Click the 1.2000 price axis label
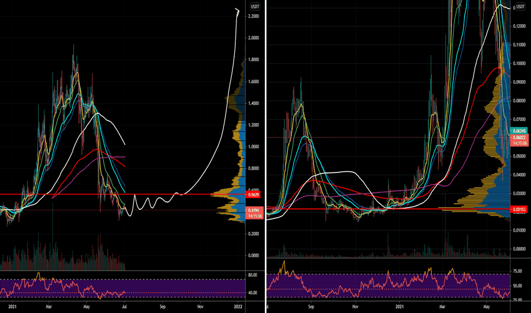The width and height of the screenshot is (531, 313). pyautogui.click(x=254, y=125)
